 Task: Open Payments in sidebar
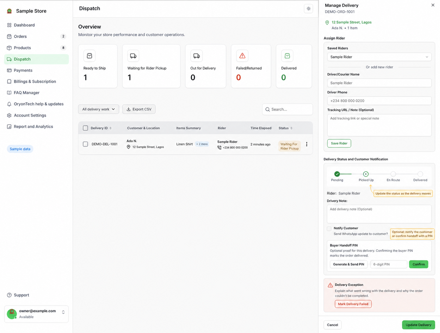click(x=37, y=70)
